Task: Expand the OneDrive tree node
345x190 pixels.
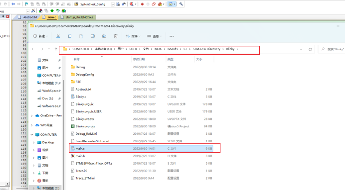Action: pyautogui.click(x=32, y=115)
